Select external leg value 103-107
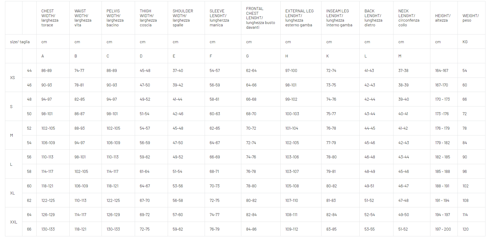Viewport: 490px width, 239px height. pos(292,172)
